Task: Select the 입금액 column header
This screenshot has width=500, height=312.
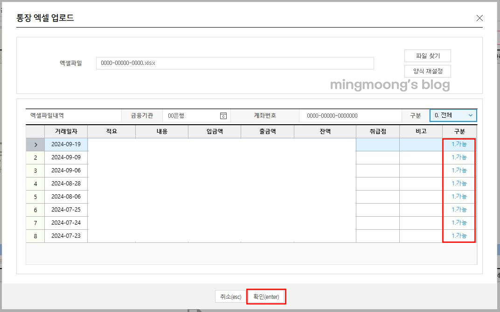Action: [x=214, y=131]
